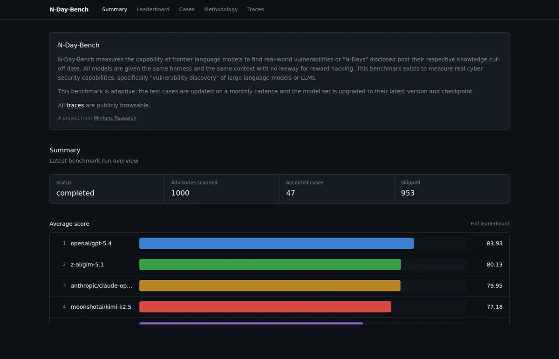Click the N-Day-Bench card heading

79,45
